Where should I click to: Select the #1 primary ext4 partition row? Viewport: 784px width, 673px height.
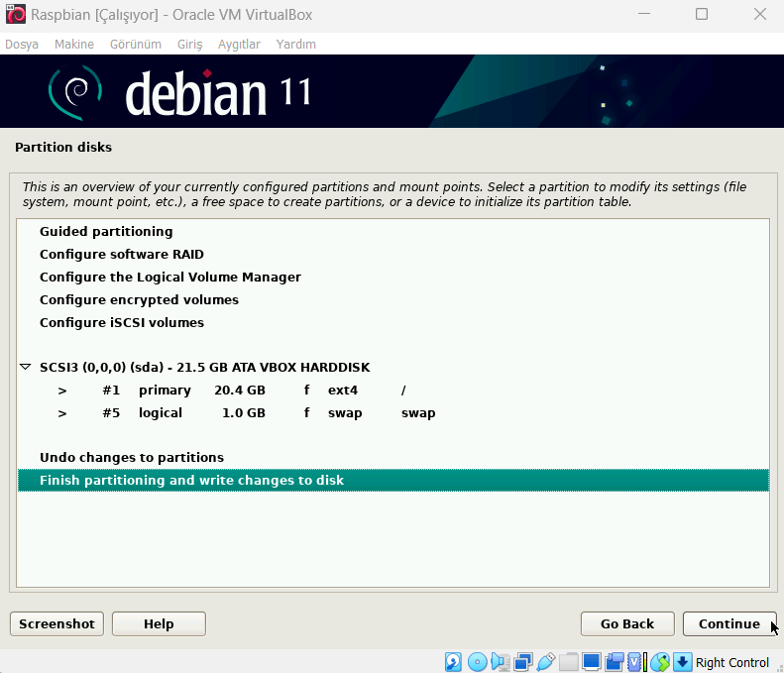pyautogui.click(x=248, y=391)
